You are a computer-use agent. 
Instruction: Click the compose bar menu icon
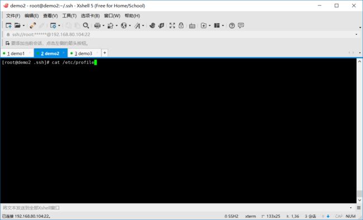coord(359,208)
